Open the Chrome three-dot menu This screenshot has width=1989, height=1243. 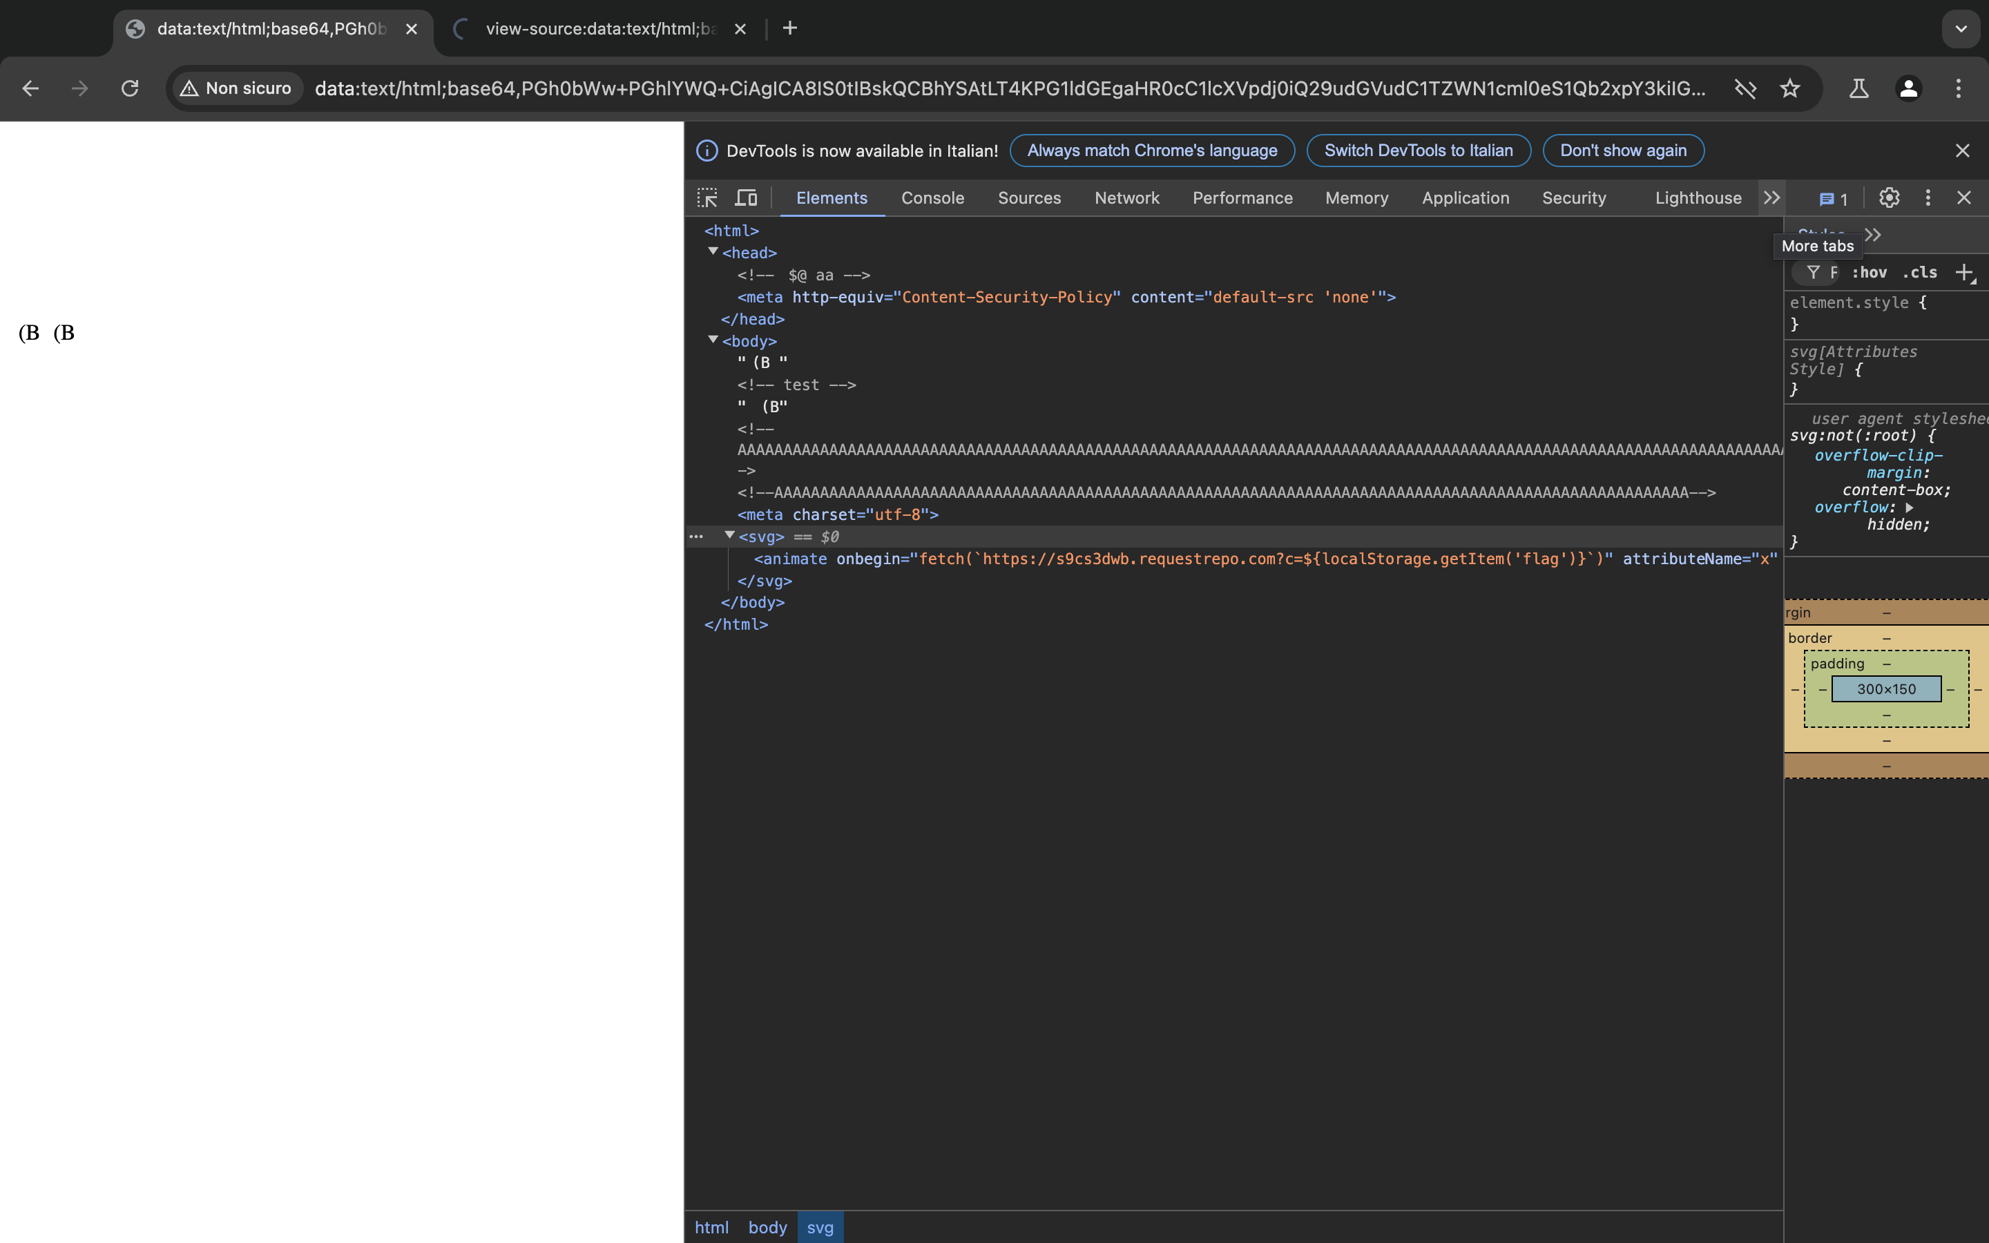tap(1959, 88)
